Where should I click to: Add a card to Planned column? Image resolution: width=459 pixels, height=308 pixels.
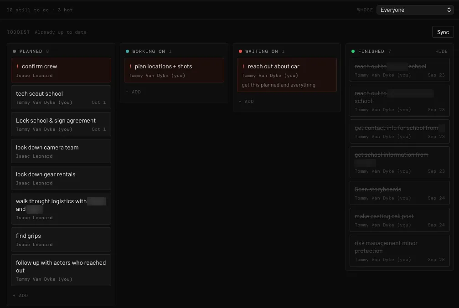21,296
